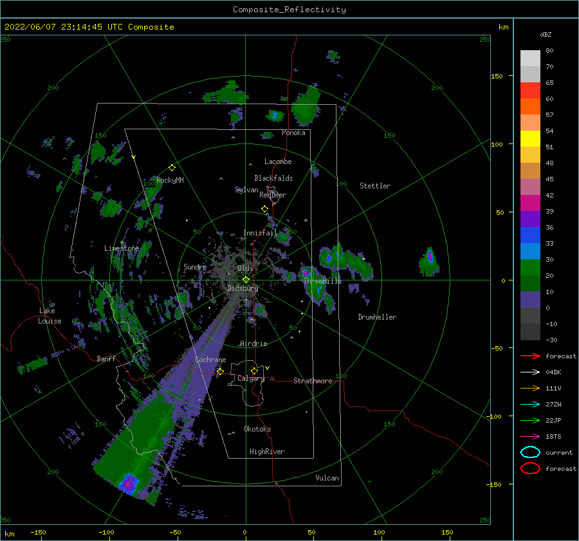Image resolution: width=579 pixels, height=541 pixels.
Task: Click the 65 dBZ red color swatch
Action: pos(530,90)
